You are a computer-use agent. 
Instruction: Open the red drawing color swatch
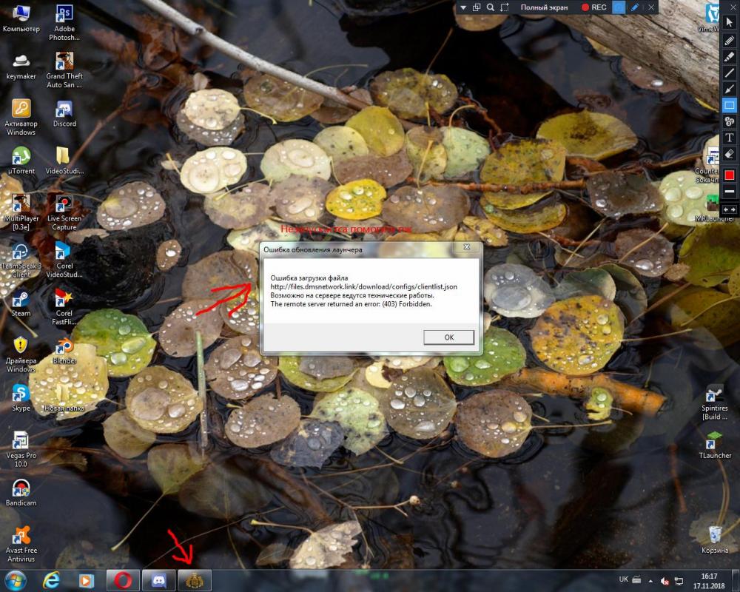[x=729, y=175]
